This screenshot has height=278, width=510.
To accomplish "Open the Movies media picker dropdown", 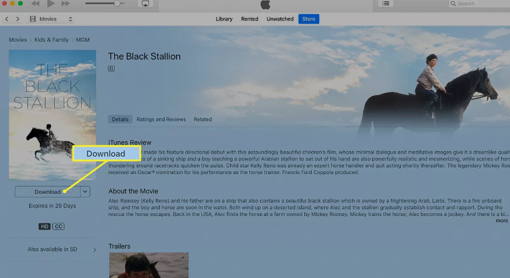I will point(51,19).
